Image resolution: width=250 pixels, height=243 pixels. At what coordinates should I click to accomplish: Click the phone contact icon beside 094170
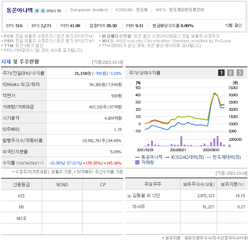click(43, 10)
